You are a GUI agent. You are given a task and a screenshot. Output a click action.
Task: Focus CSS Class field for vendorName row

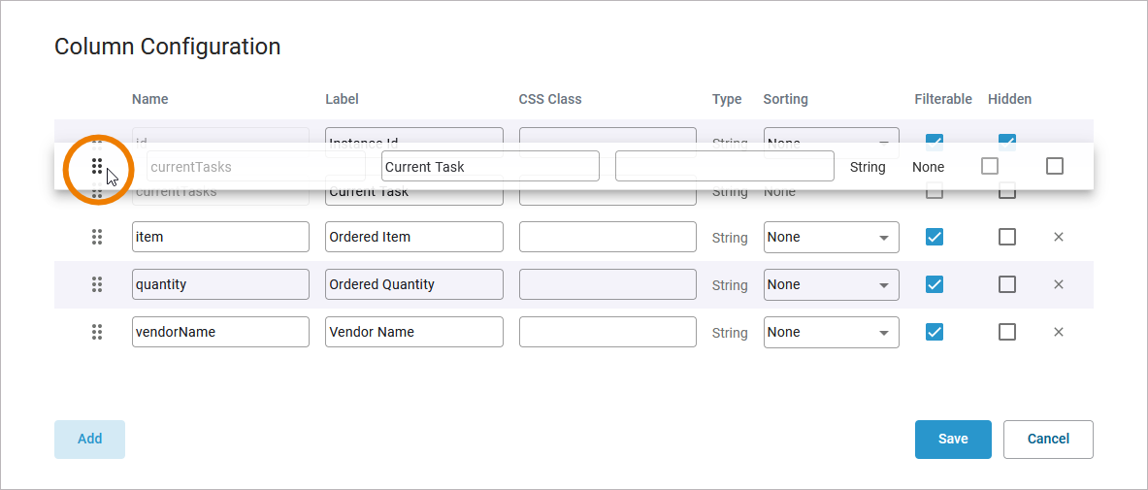click(607, 332)
